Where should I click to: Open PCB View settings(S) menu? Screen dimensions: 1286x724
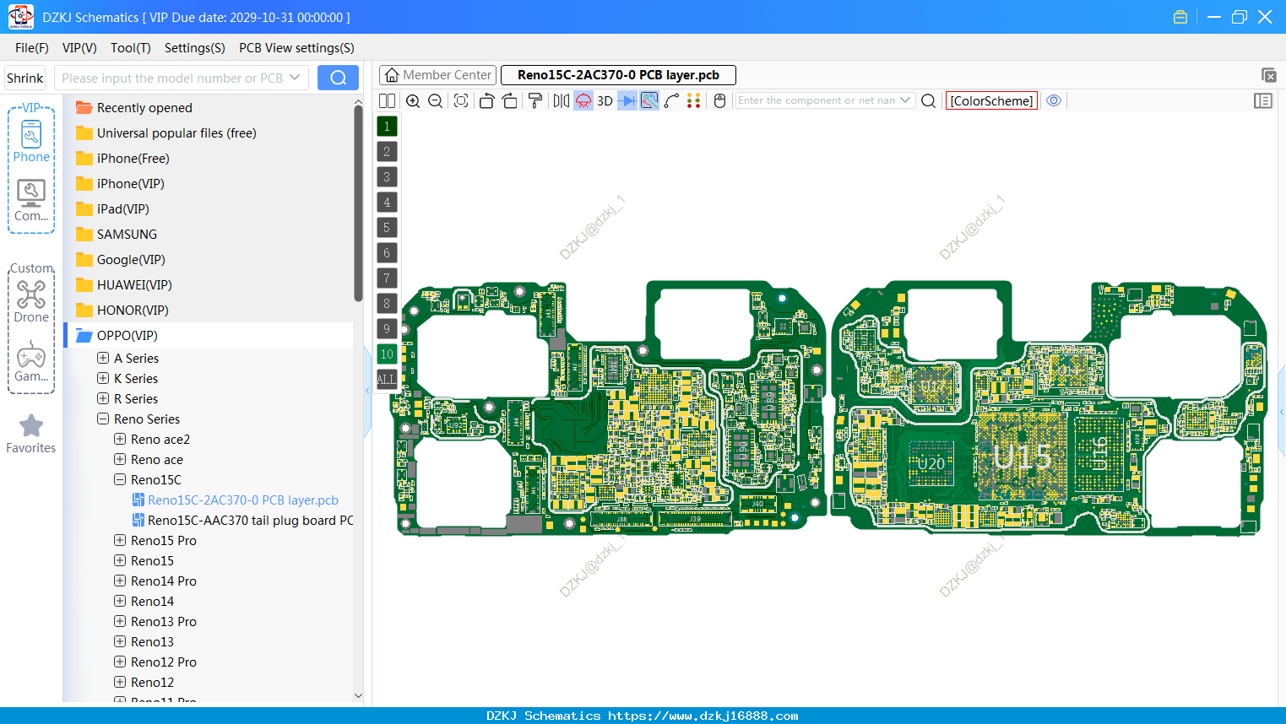click(296, 48)
